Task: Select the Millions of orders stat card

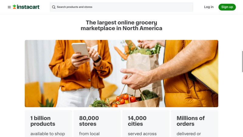Action: pos(194,124)
